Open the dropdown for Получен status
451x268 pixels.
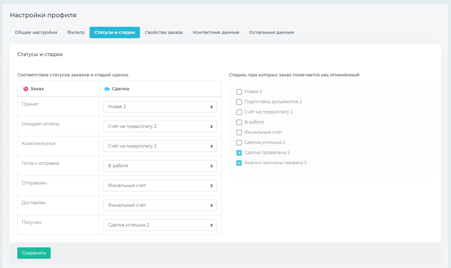160,225
